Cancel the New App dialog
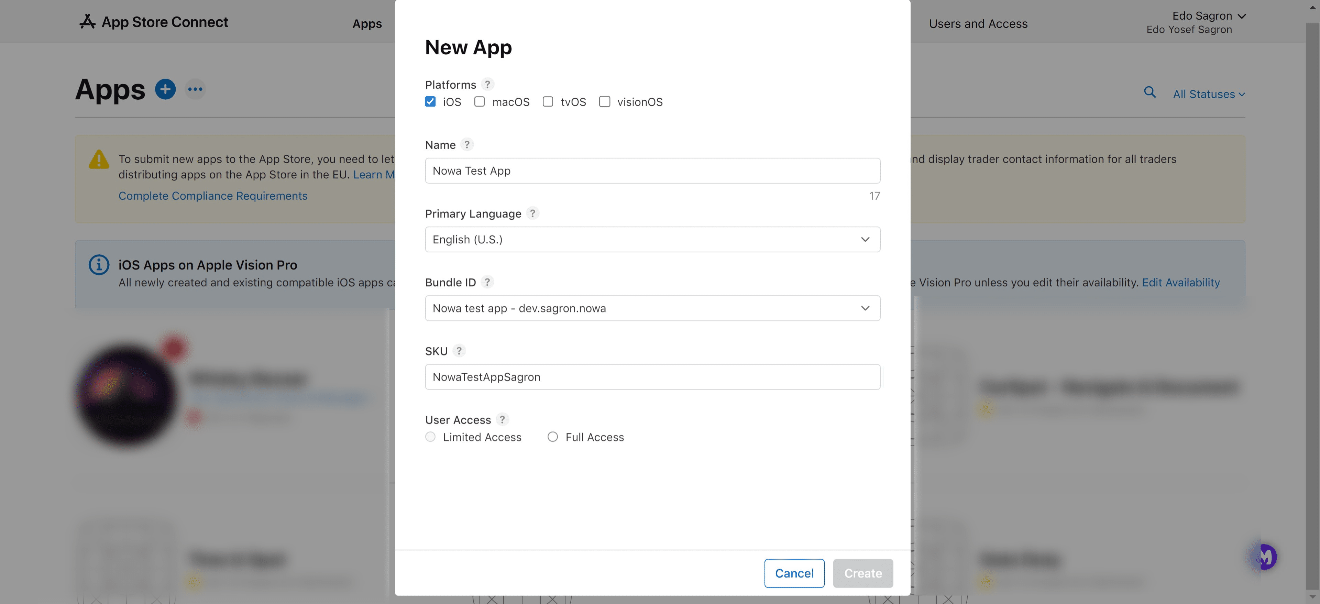1320x604 pixels. [794, 573]
